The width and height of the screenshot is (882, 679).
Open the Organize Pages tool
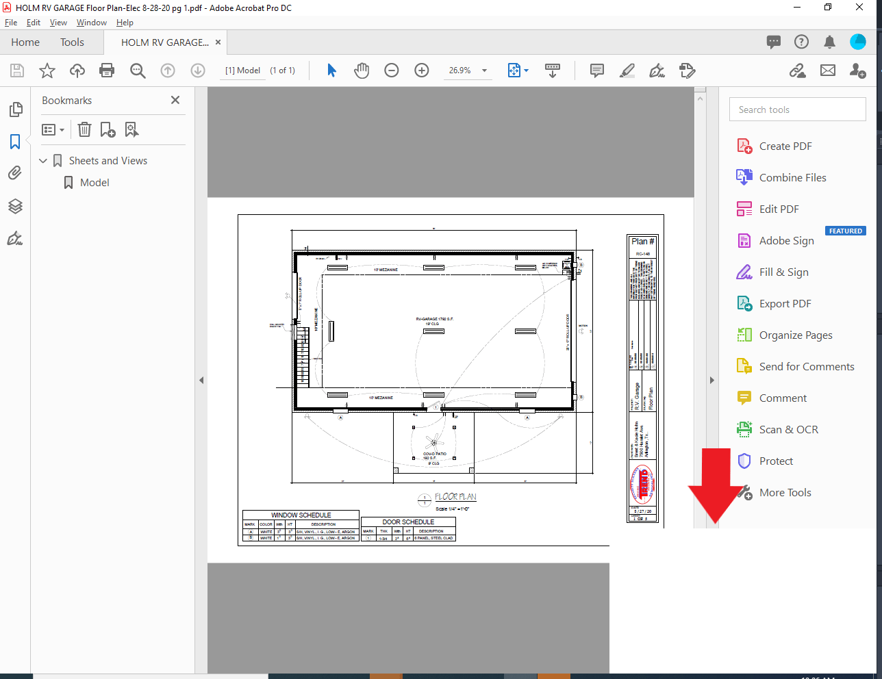pyautogui.click(x=794, y=335)
